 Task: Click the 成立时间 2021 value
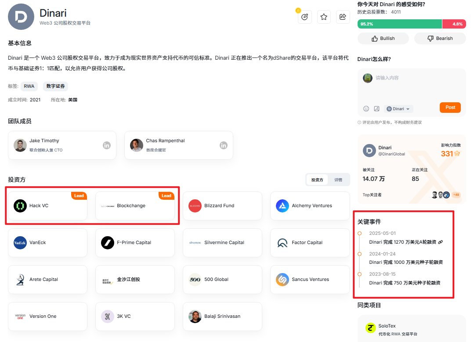tap(35, 100)
